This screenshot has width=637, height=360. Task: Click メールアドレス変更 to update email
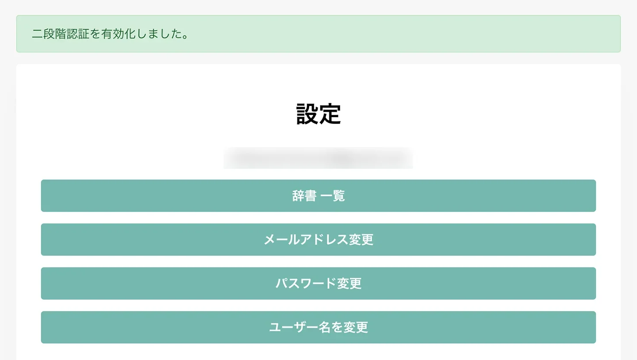click(x=318, y=239)
